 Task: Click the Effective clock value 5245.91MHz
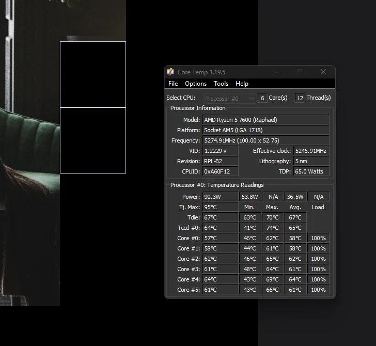coord(311,151)
